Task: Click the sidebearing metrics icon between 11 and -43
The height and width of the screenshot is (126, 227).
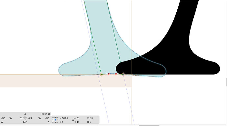Action: (25, 118)
